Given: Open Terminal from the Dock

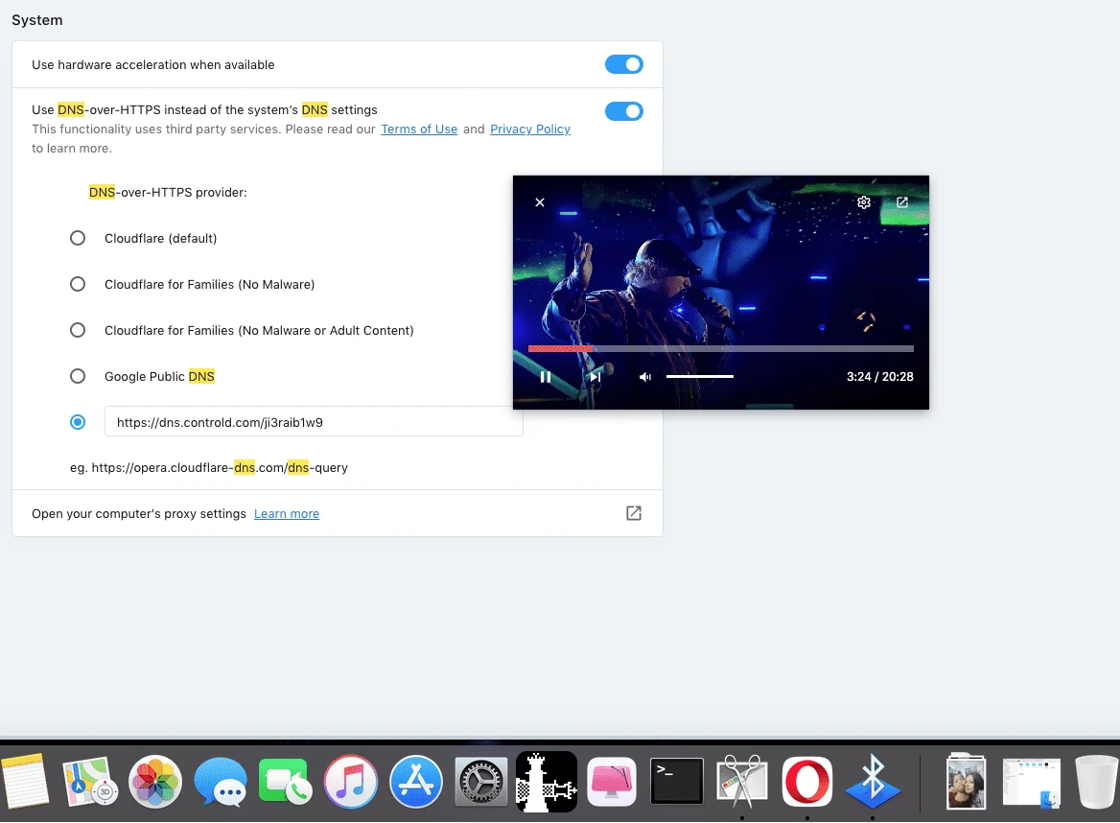Looking at the screenshot, I should pos(676,782).
